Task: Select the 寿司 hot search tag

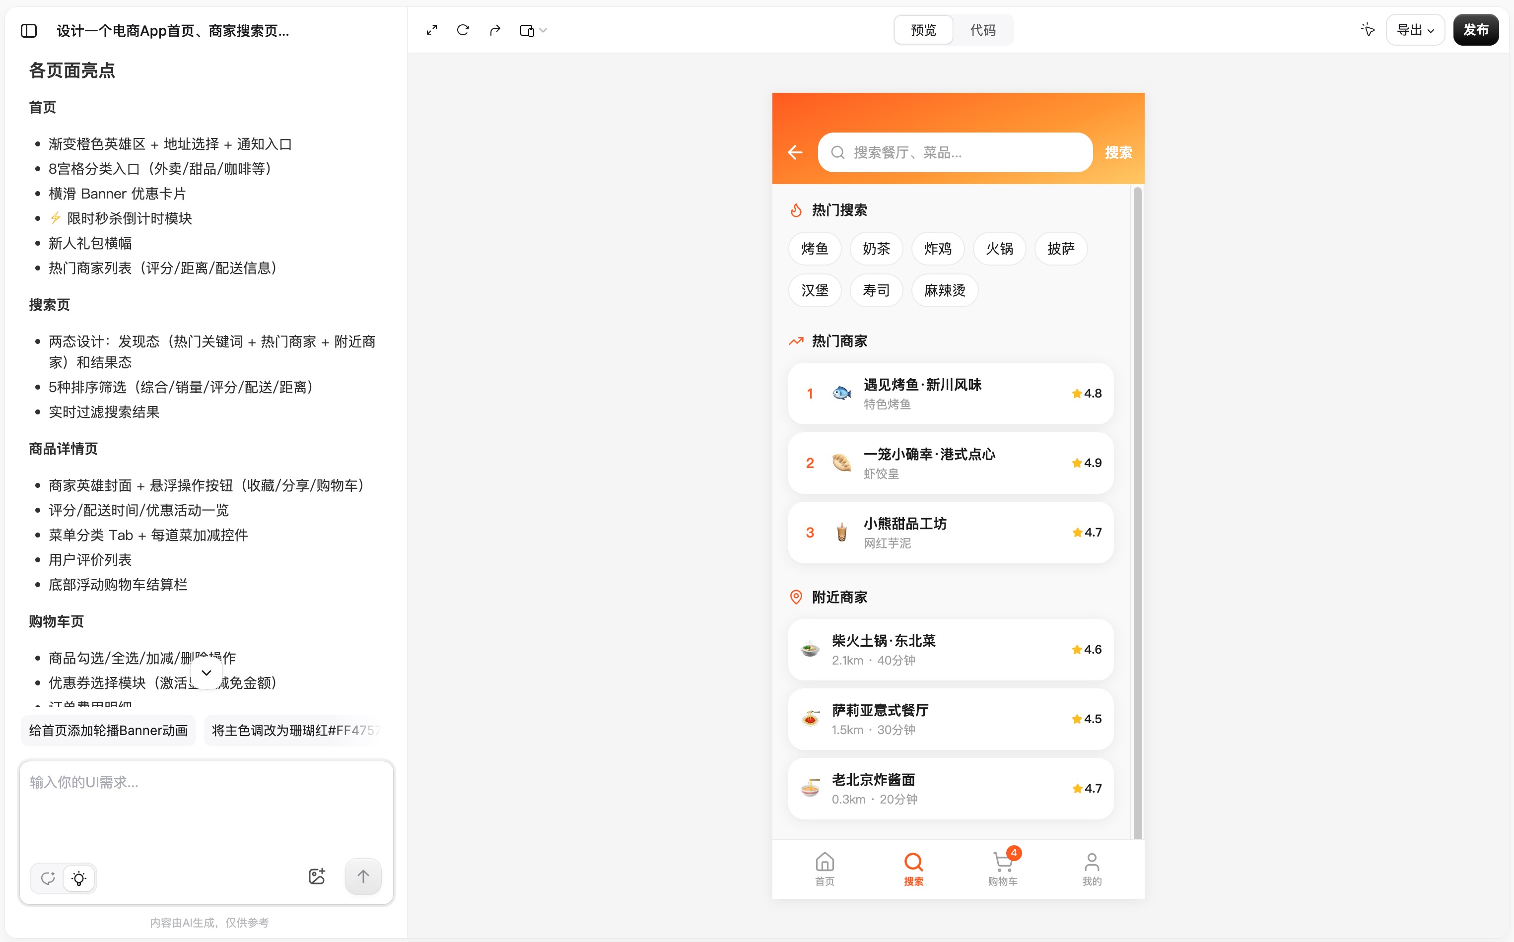Action: pos(876,290)
